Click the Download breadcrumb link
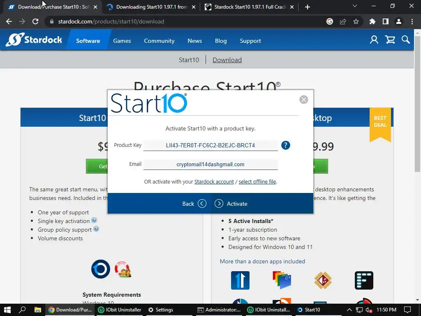The height and width of the screenshot is (316, 421). coord(227,60)
